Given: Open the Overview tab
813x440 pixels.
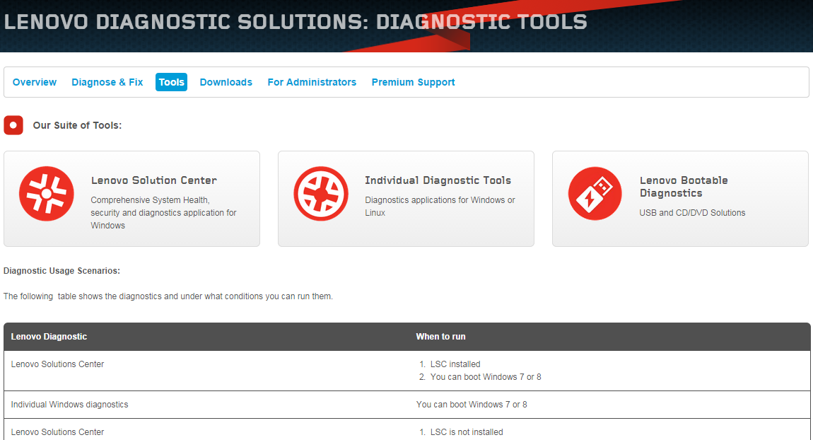Looking at the screenshot, I should 34,82.
